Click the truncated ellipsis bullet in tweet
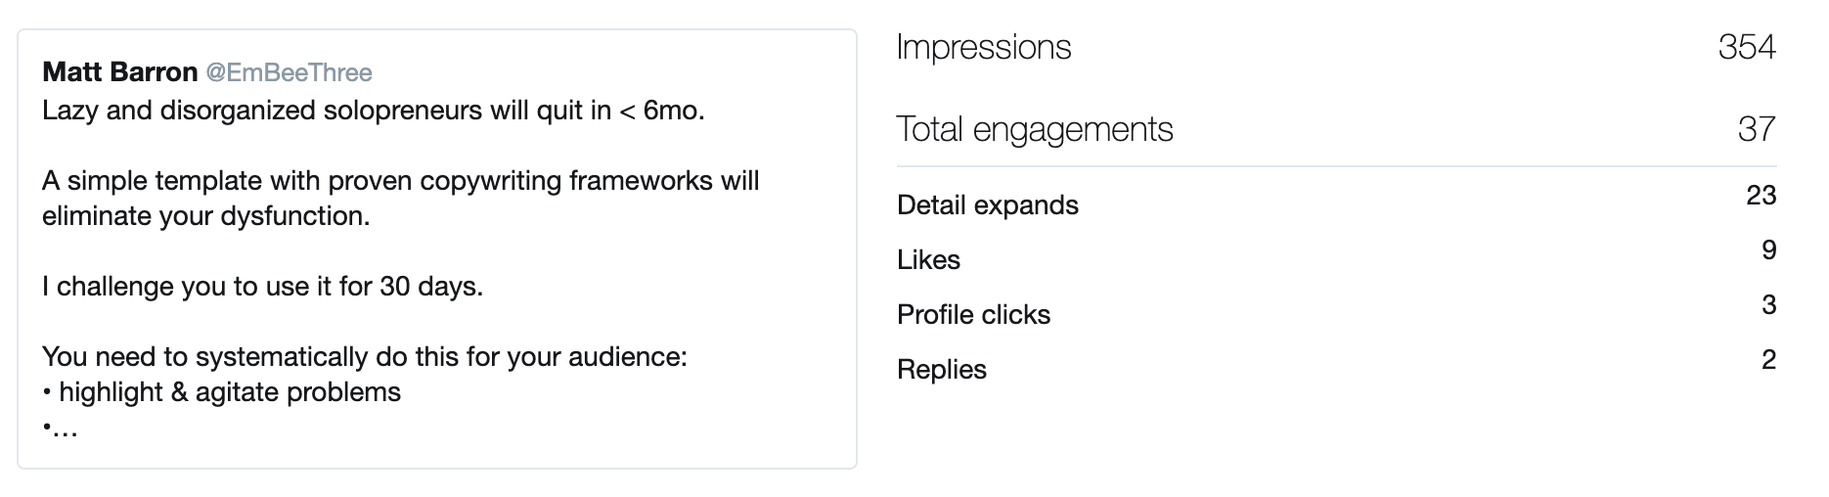Image resolution: width=1829 pixels, height=497 pixels. coord(60,429)
